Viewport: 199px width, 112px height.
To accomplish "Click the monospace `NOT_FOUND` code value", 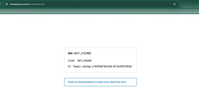I will tap(84, 61).
